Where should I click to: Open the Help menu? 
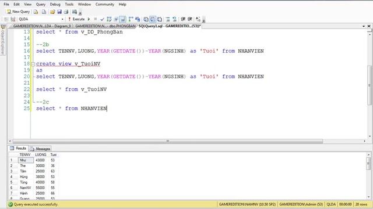122,4
